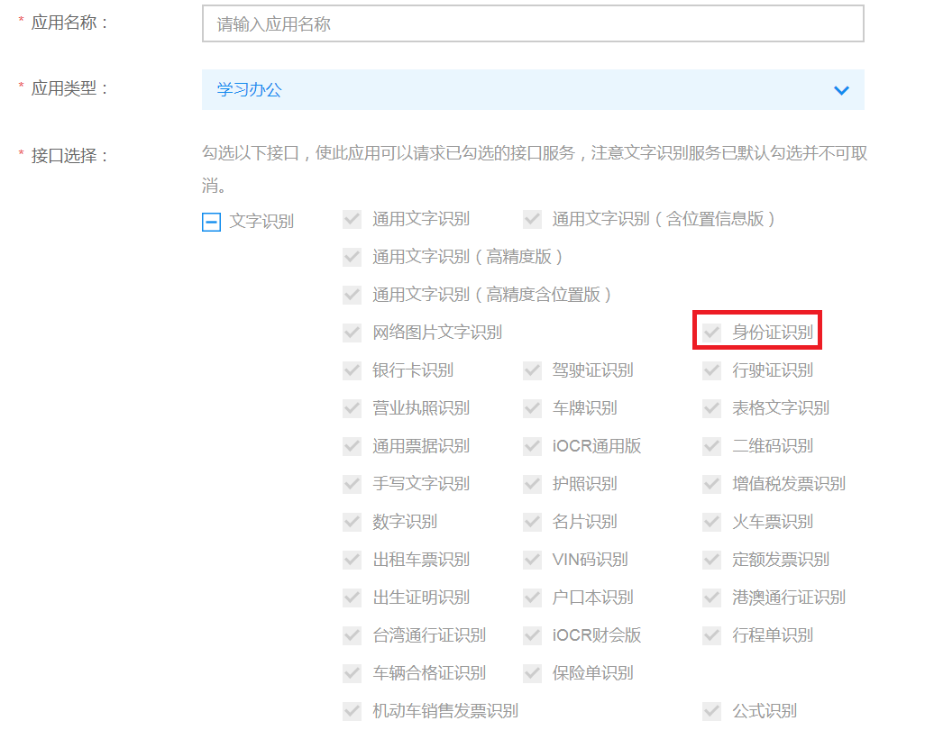Screen dimensions: 934x730
Task: Toggle the 数字识别 checkbox
Action: pyautogui.click(x=352, y=522)
